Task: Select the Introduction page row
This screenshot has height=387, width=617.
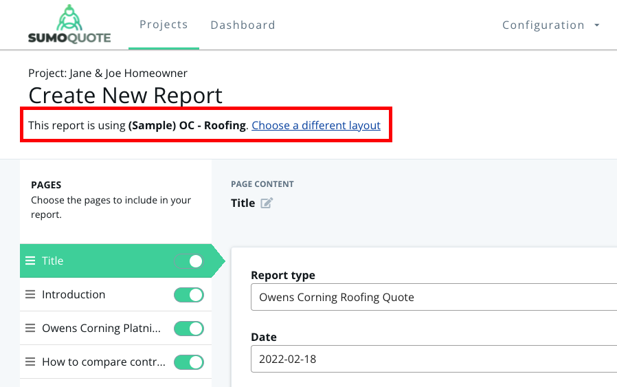Action: [x=115, y=294]
